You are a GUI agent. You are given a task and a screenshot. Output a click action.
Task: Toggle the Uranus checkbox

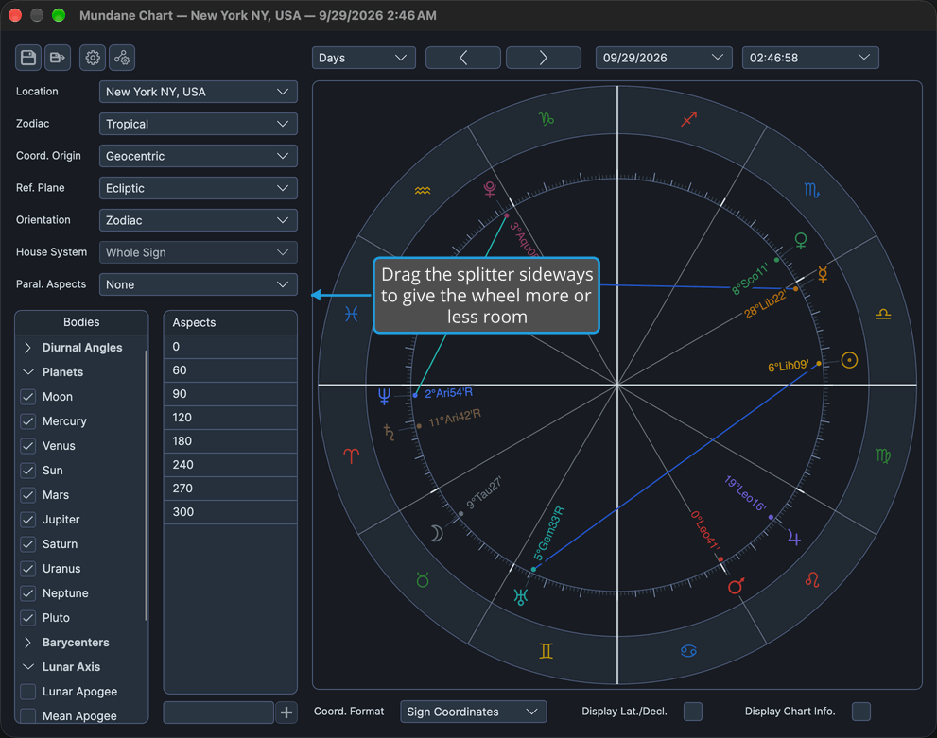pos(28,569)
